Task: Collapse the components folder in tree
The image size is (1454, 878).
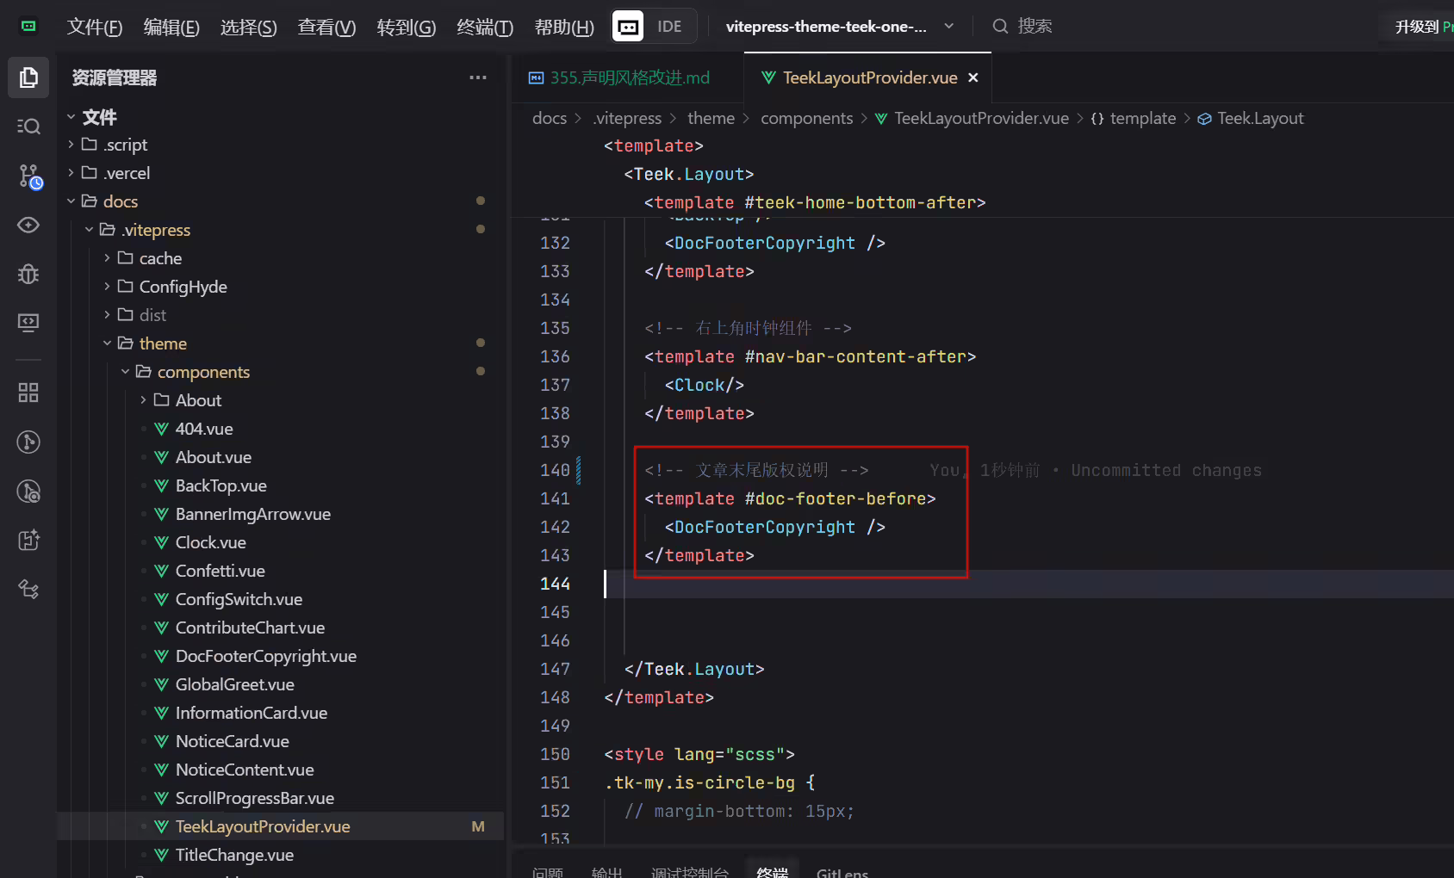Action: 203,372
